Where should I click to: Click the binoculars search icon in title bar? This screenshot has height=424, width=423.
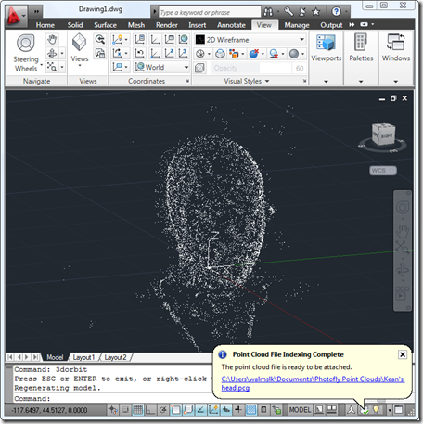(268, 12)
